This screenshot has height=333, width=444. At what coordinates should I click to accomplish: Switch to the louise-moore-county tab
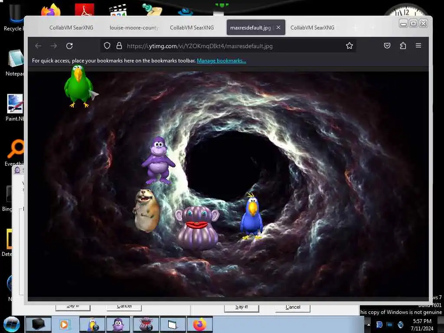(x=134, y=27)
